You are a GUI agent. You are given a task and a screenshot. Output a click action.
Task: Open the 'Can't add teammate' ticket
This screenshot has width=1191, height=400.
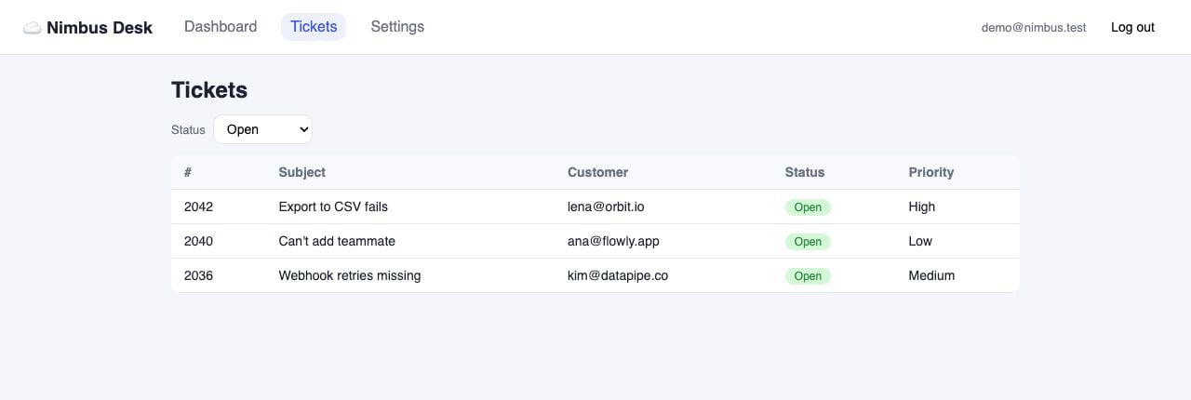pyautogui.click(x=337, y=241)
